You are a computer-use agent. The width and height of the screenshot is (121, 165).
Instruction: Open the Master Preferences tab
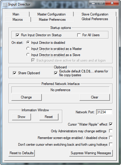click(52, 20)
